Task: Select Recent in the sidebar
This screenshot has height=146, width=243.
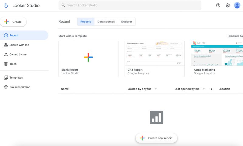Action: [x=24, y=35]
